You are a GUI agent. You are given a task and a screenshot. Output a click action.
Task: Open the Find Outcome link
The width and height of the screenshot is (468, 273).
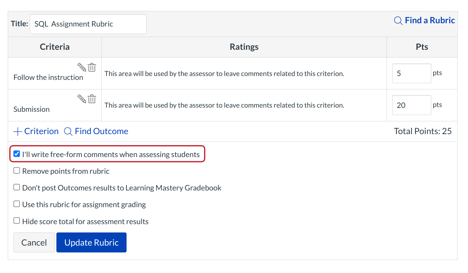click(101, 131)
